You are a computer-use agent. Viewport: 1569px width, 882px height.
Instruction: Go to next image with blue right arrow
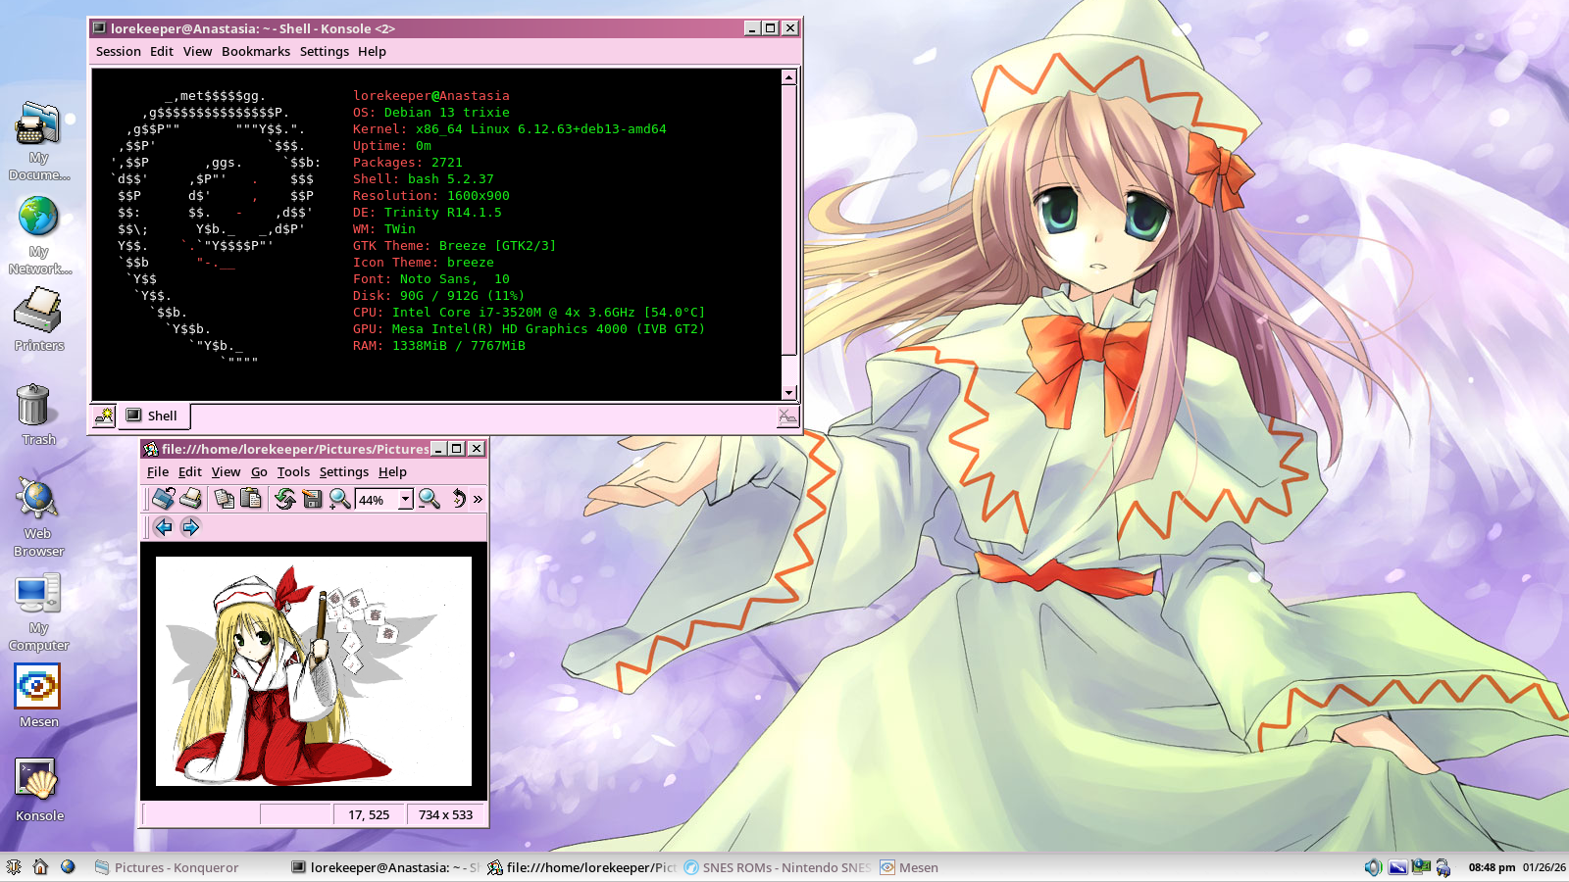tap(190, 527)
